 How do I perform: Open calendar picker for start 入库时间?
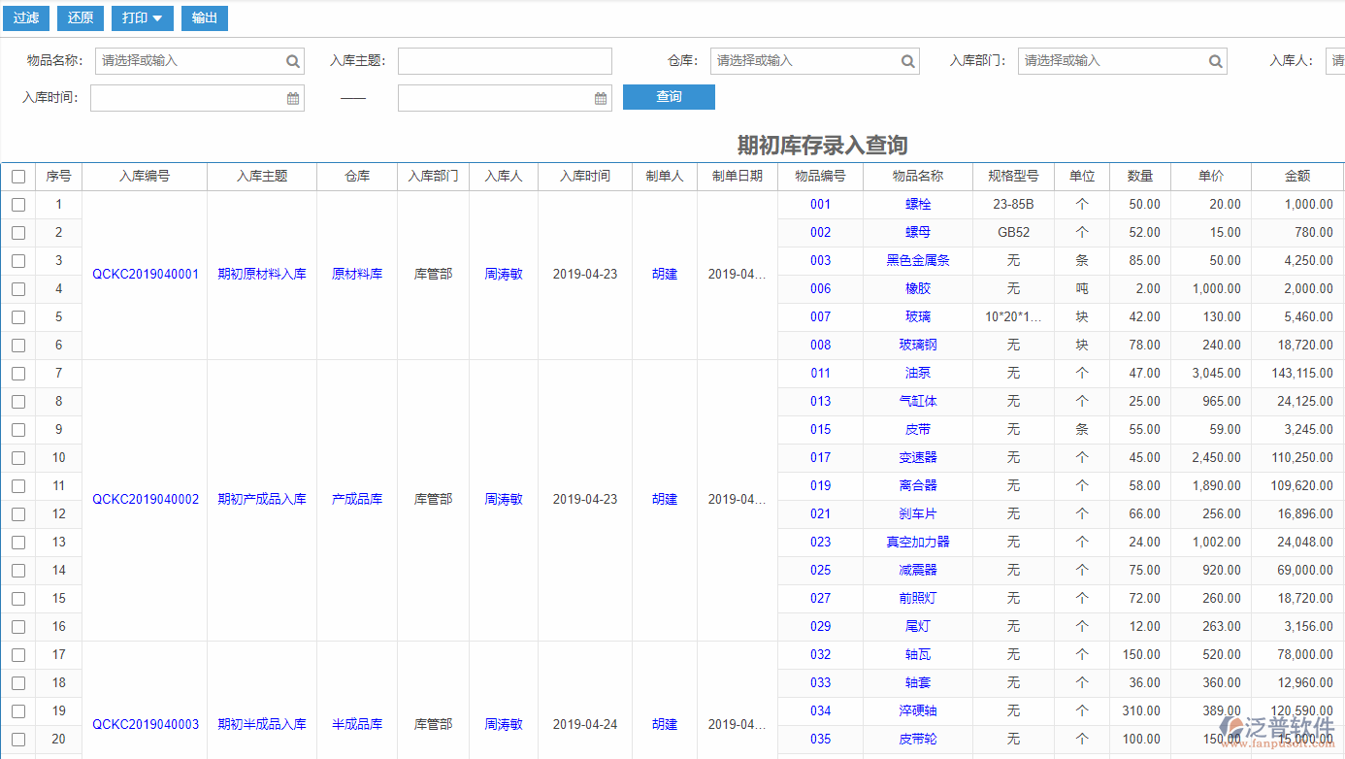(x=292, y=97)
